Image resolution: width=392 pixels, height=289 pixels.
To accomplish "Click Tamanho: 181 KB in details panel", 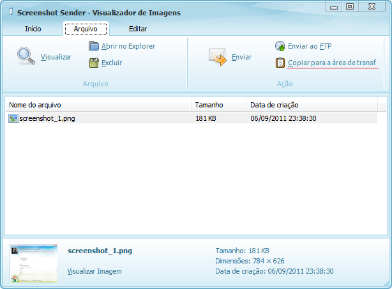I will click(x=242, y=251).
